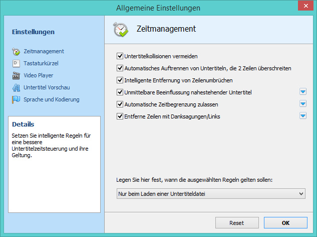Screen dimensions: 317x237
Task: Confirm settings with the OK button
Action: tap(285, 222)
